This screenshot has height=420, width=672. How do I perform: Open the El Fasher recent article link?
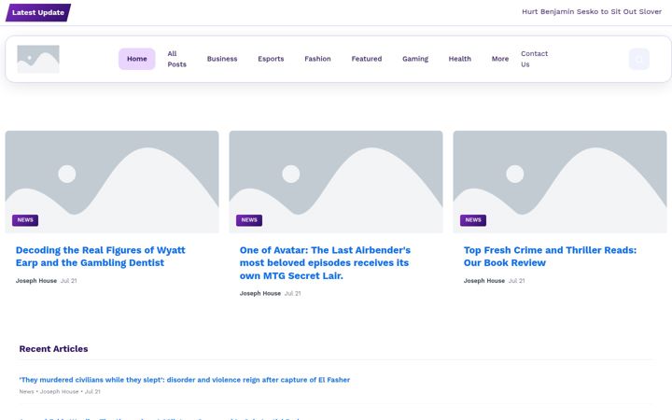coord(184,380)
